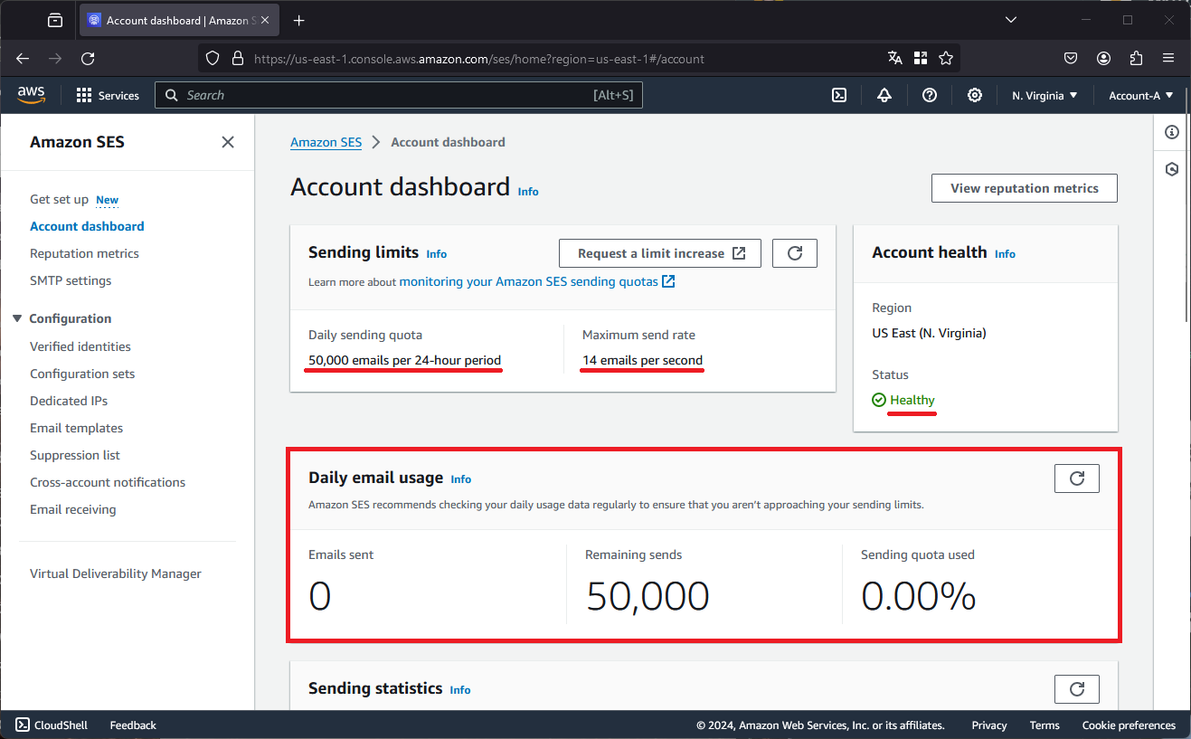Open Email receiving page

72,509
